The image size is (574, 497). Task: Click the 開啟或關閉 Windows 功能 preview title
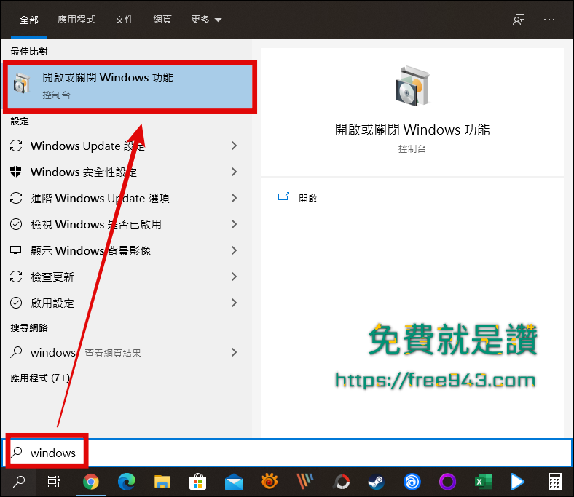(x=412, y=130)
